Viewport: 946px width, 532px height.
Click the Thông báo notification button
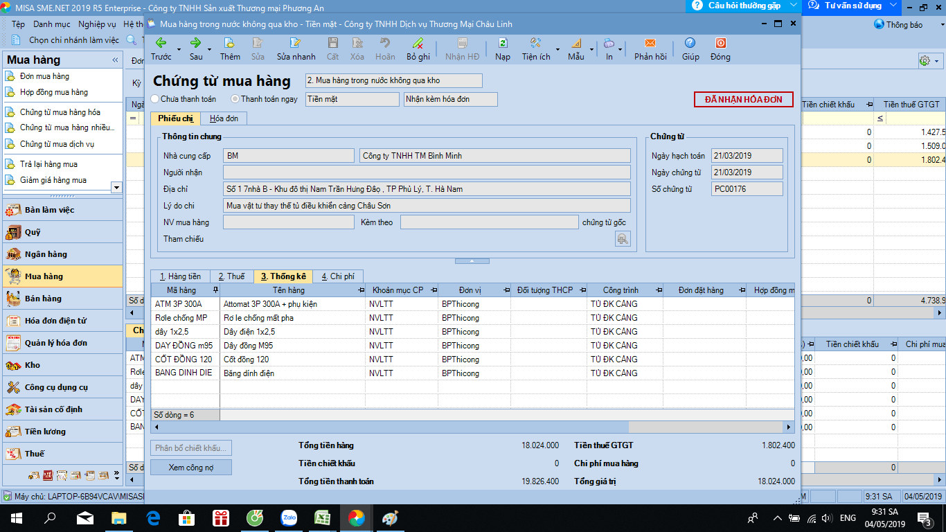pyautogui.click(x=898, y=24)
